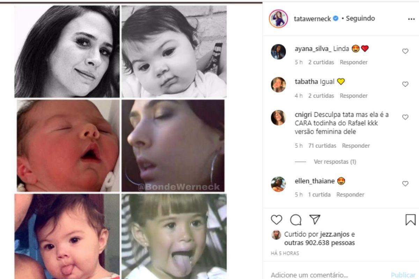Save post with bookmark icon
Viewport: 419px width, 279px height.
410,219
